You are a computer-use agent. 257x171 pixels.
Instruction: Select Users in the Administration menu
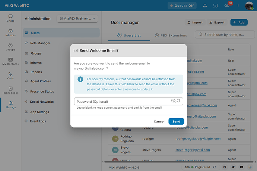[61, 33]
